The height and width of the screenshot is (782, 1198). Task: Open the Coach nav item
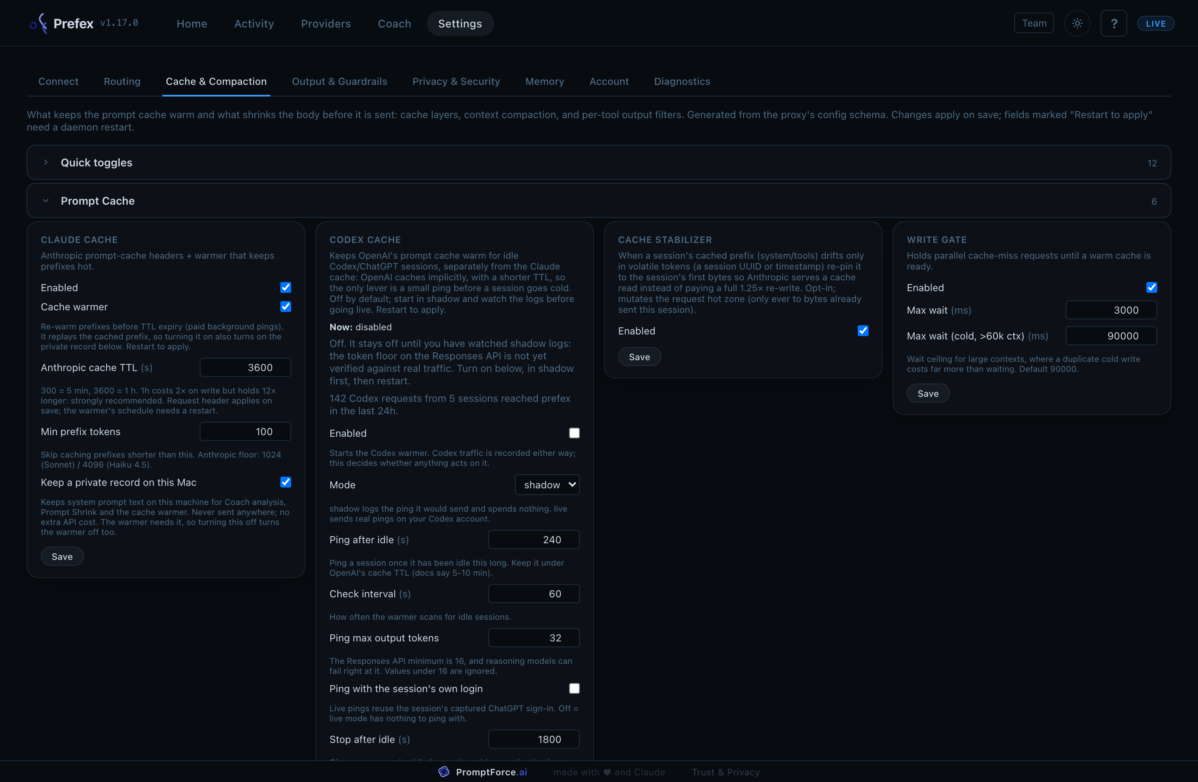(394, 23)
